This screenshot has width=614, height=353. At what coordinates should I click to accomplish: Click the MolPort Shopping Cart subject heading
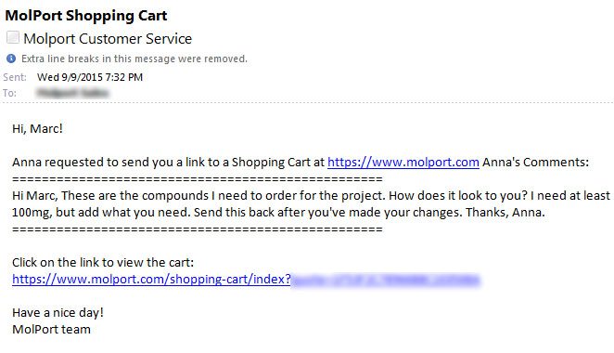pyautogui.click(x=86, y=16)
